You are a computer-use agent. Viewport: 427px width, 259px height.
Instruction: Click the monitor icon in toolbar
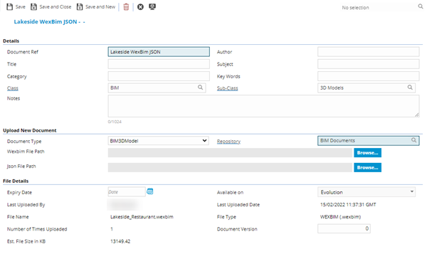[x=152, y=7]
